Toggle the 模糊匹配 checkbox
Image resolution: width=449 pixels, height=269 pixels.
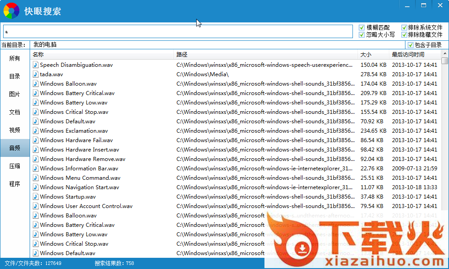click(x=362, y=28)
